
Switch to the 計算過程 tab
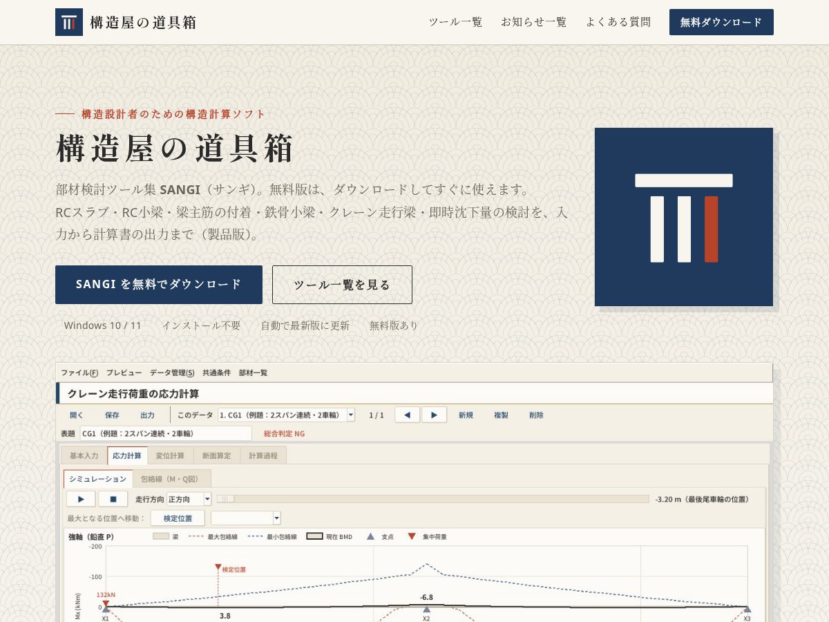263,455
